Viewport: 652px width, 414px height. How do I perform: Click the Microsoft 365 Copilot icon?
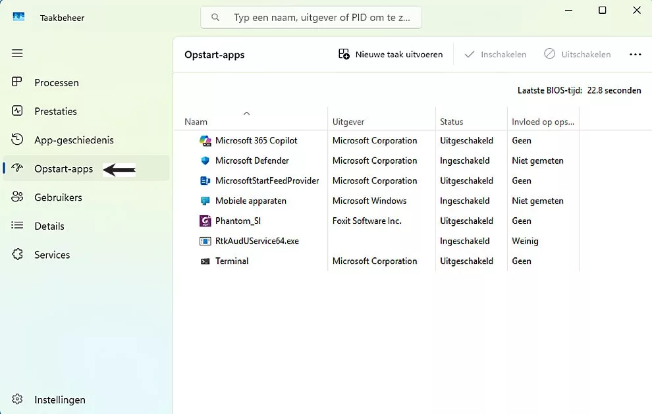205,140
